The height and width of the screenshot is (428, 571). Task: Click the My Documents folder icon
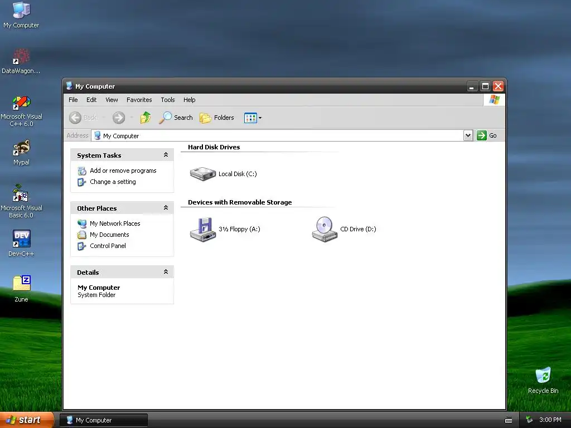(82, 235)
